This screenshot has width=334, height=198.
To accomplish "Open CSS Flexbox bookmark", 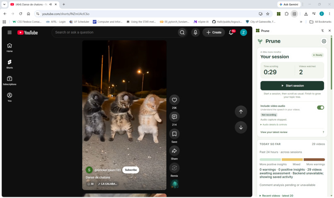I will (27, 22).
